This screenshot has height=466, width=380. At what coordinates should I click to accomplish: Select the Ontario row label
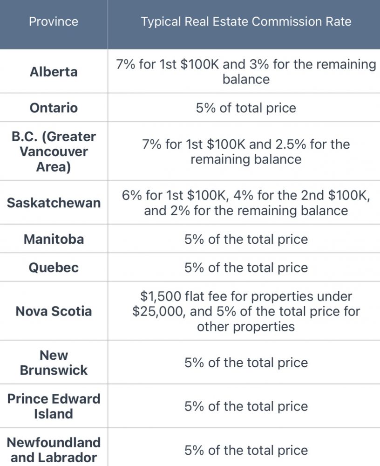[x=54, y=108]
